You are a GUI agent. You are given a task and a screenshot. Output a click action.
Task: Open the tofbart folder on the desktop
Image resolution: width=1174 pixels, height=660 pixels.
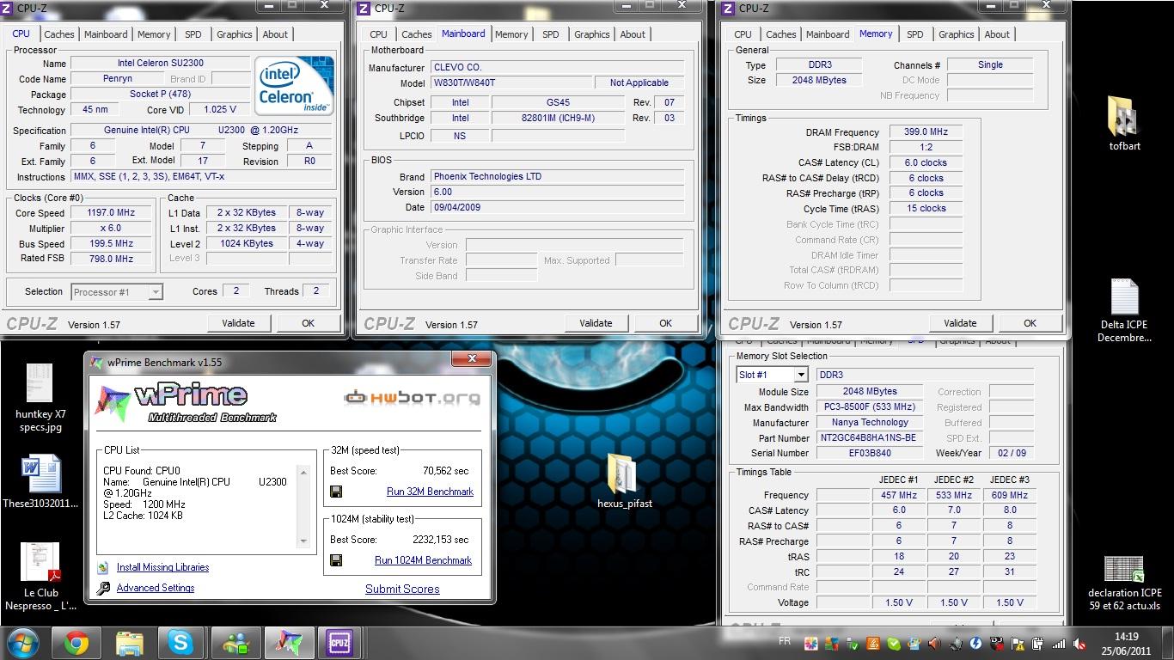1124,125
